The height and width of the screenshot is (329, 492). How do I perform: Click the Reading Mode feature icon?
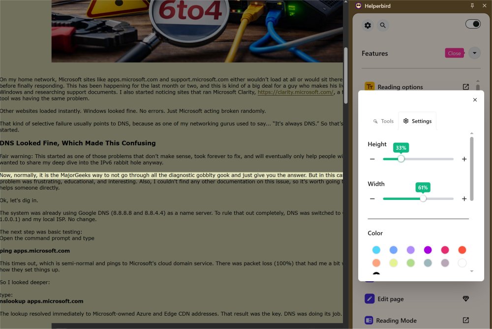tap(369, 320)
